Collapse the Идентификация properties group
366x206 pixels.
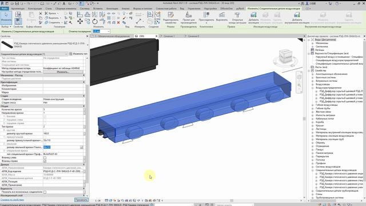[84, 82]
